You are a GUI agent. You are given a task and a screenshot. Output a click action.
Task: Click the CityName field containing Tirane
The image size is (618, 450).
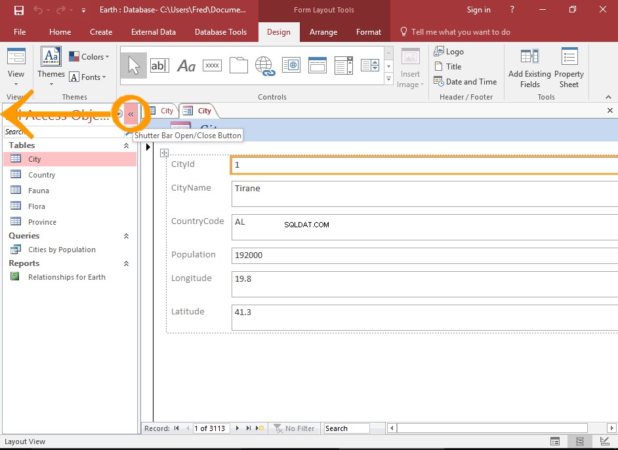click(424, 193)
